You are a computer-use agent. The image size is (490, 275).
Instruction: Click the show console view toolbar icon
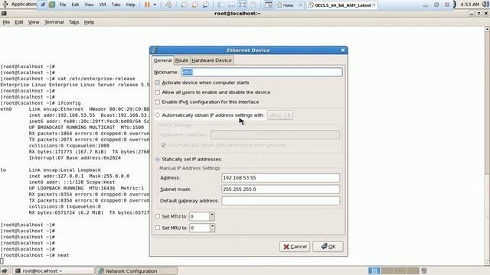pyautogui.click(x=269, y=5)
